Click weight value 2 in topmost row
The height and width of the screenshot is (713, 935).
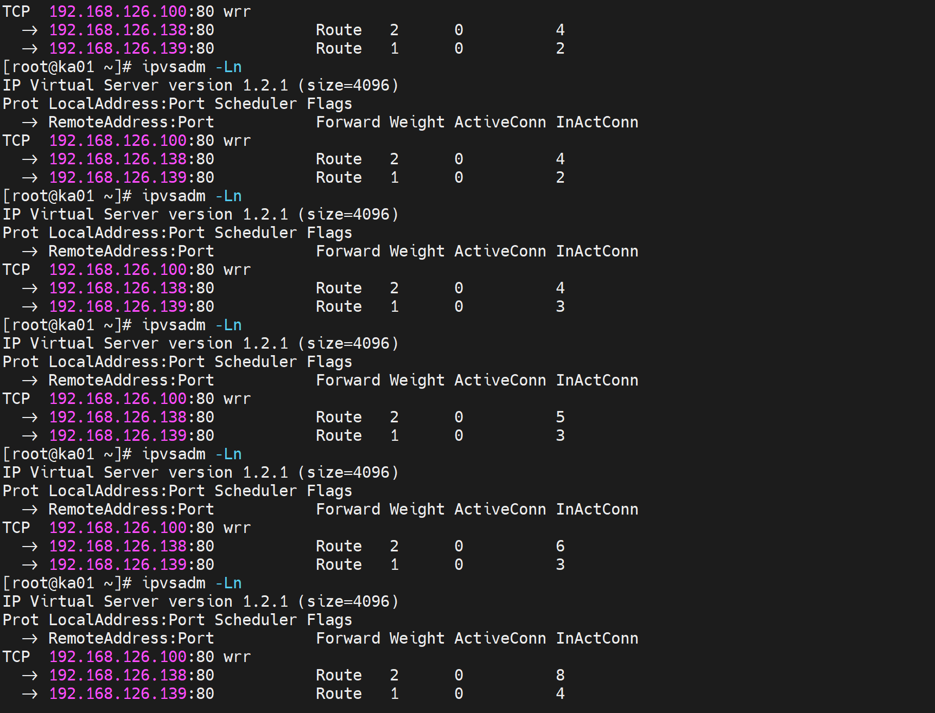coord(394,30)
